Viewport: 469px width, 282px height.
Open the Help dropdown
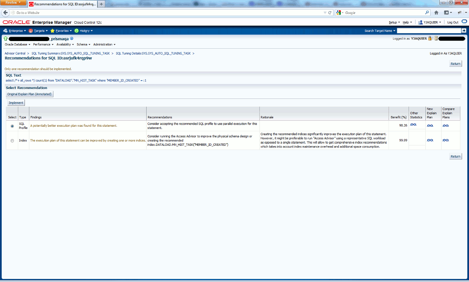[407, 22]
